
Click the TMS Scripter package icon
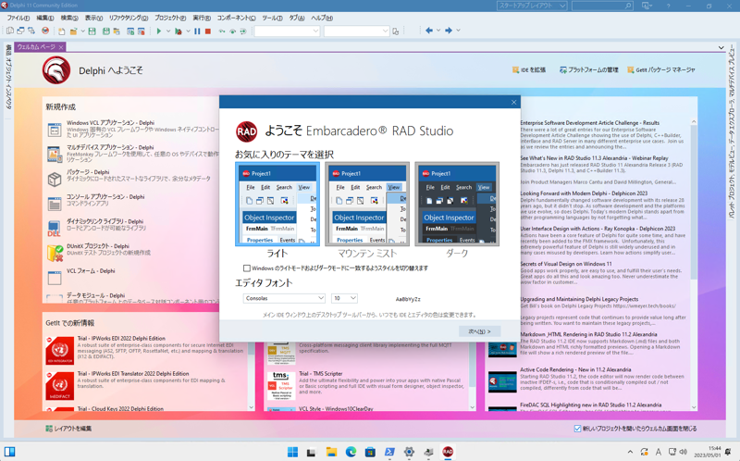[x=281, y=386]
